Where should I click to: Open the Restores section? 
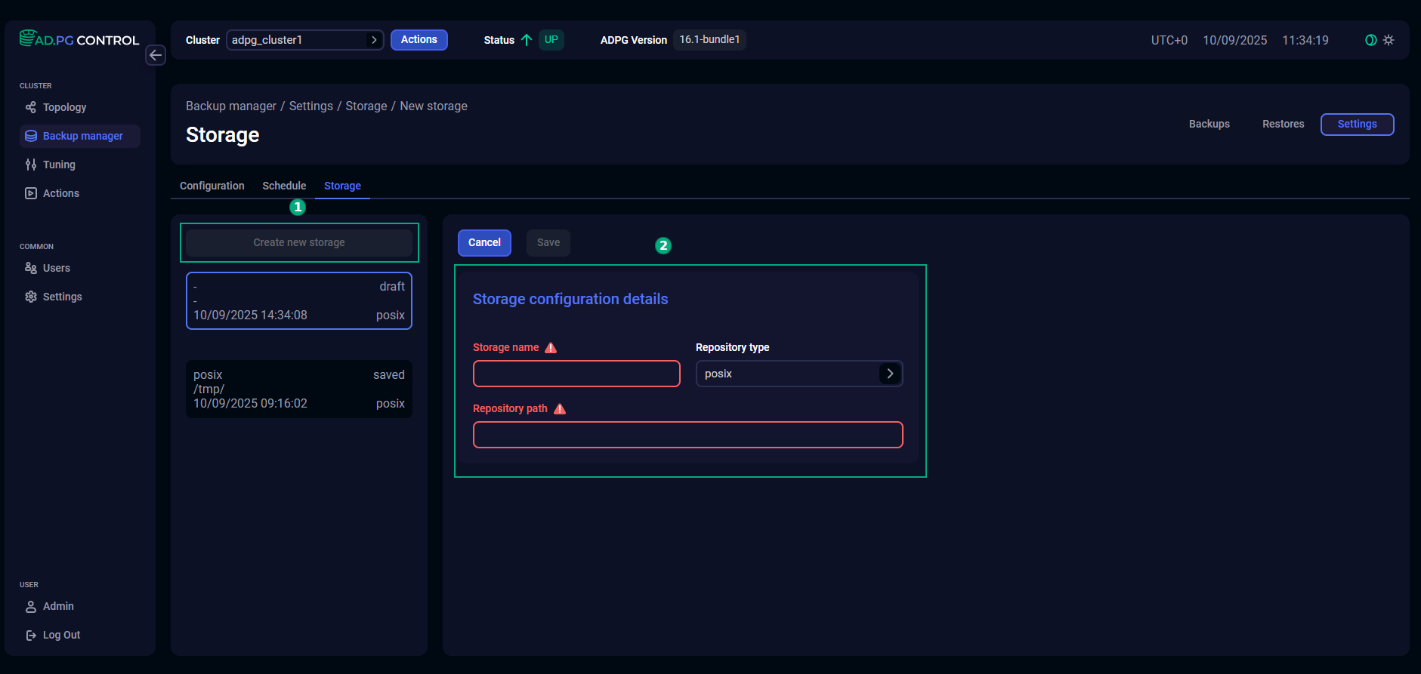1283,124
